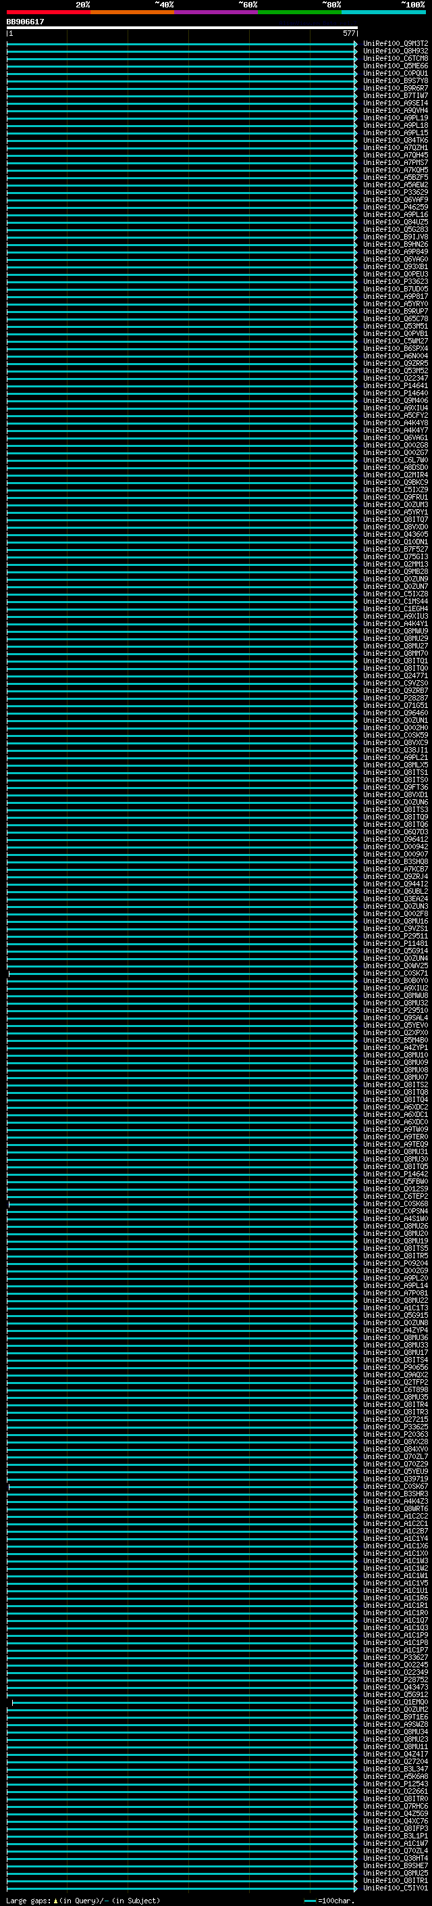Select the DB906617 query sequence title
This screenshot has height=1906, width=432.
25,22
